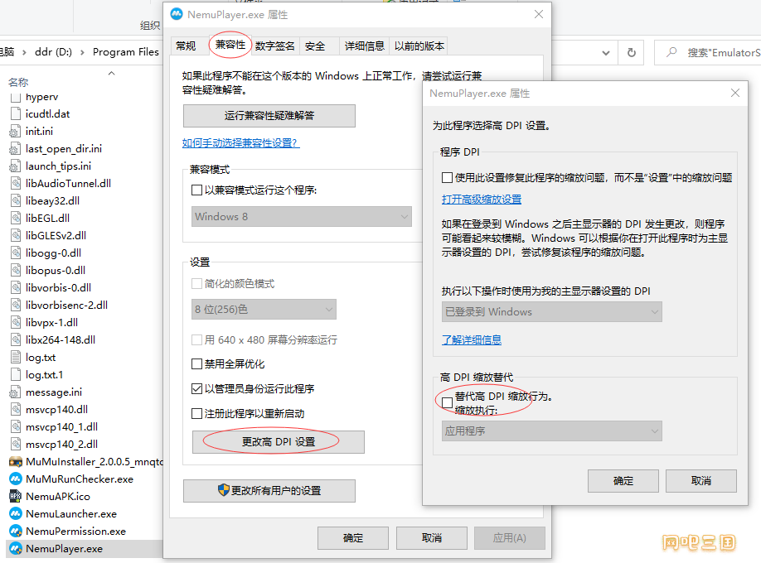Click the libogg-0.dll file icon
761x563 pixels.
click(x=16, y=253)
